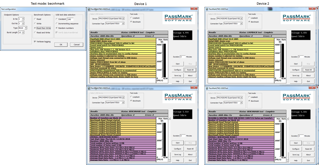Click Reset All in Device 1 upper window
Image resolution: width=319 pixels, height=165 pixels.
pos(190,70)
